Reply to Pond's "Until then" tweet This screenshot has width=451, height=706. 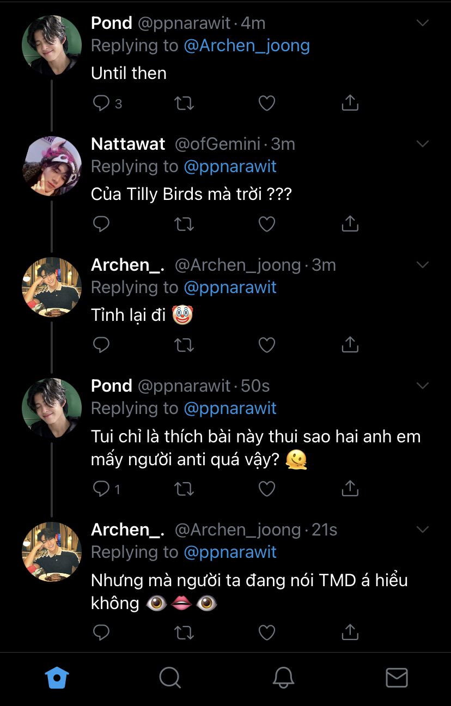(102, 103)
